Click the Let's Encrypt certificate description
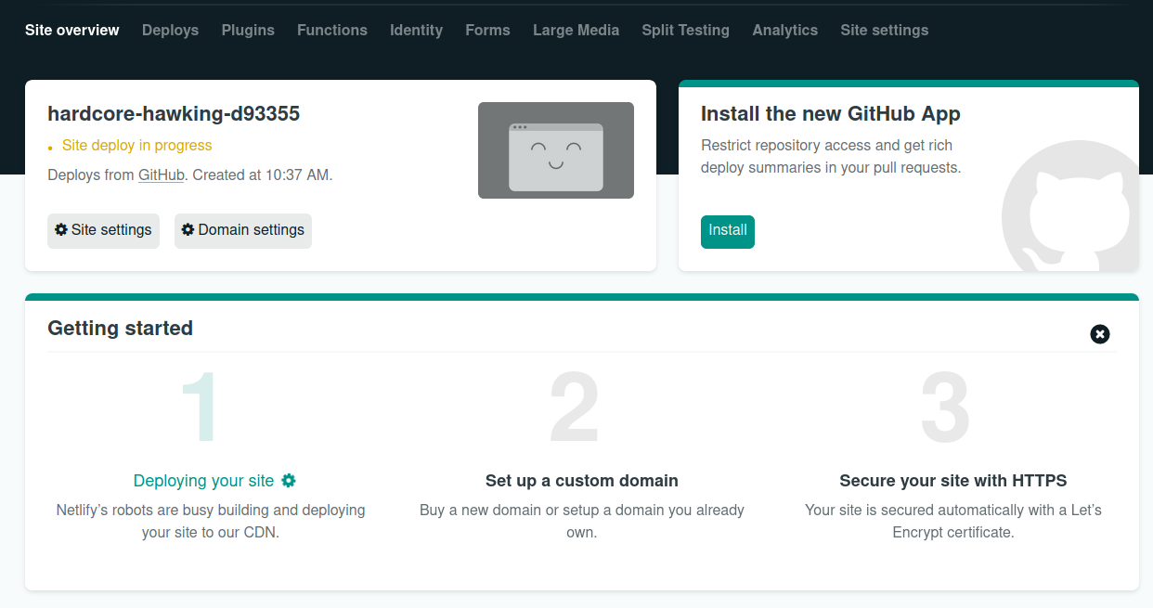The image size is (1153, 608). [953, 522]
